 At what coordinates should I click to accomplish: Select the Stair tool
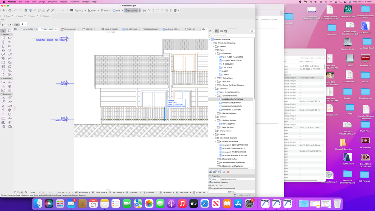pos(3,58)
